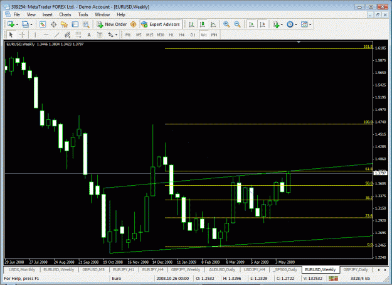Open the Market Watch window icon
This screenshot has height=285, width=392.
coord(43,24)
